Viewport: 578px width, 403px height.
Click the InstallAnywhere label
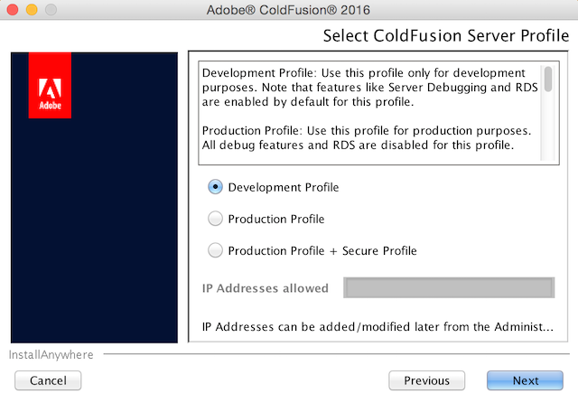click(51, 355)
